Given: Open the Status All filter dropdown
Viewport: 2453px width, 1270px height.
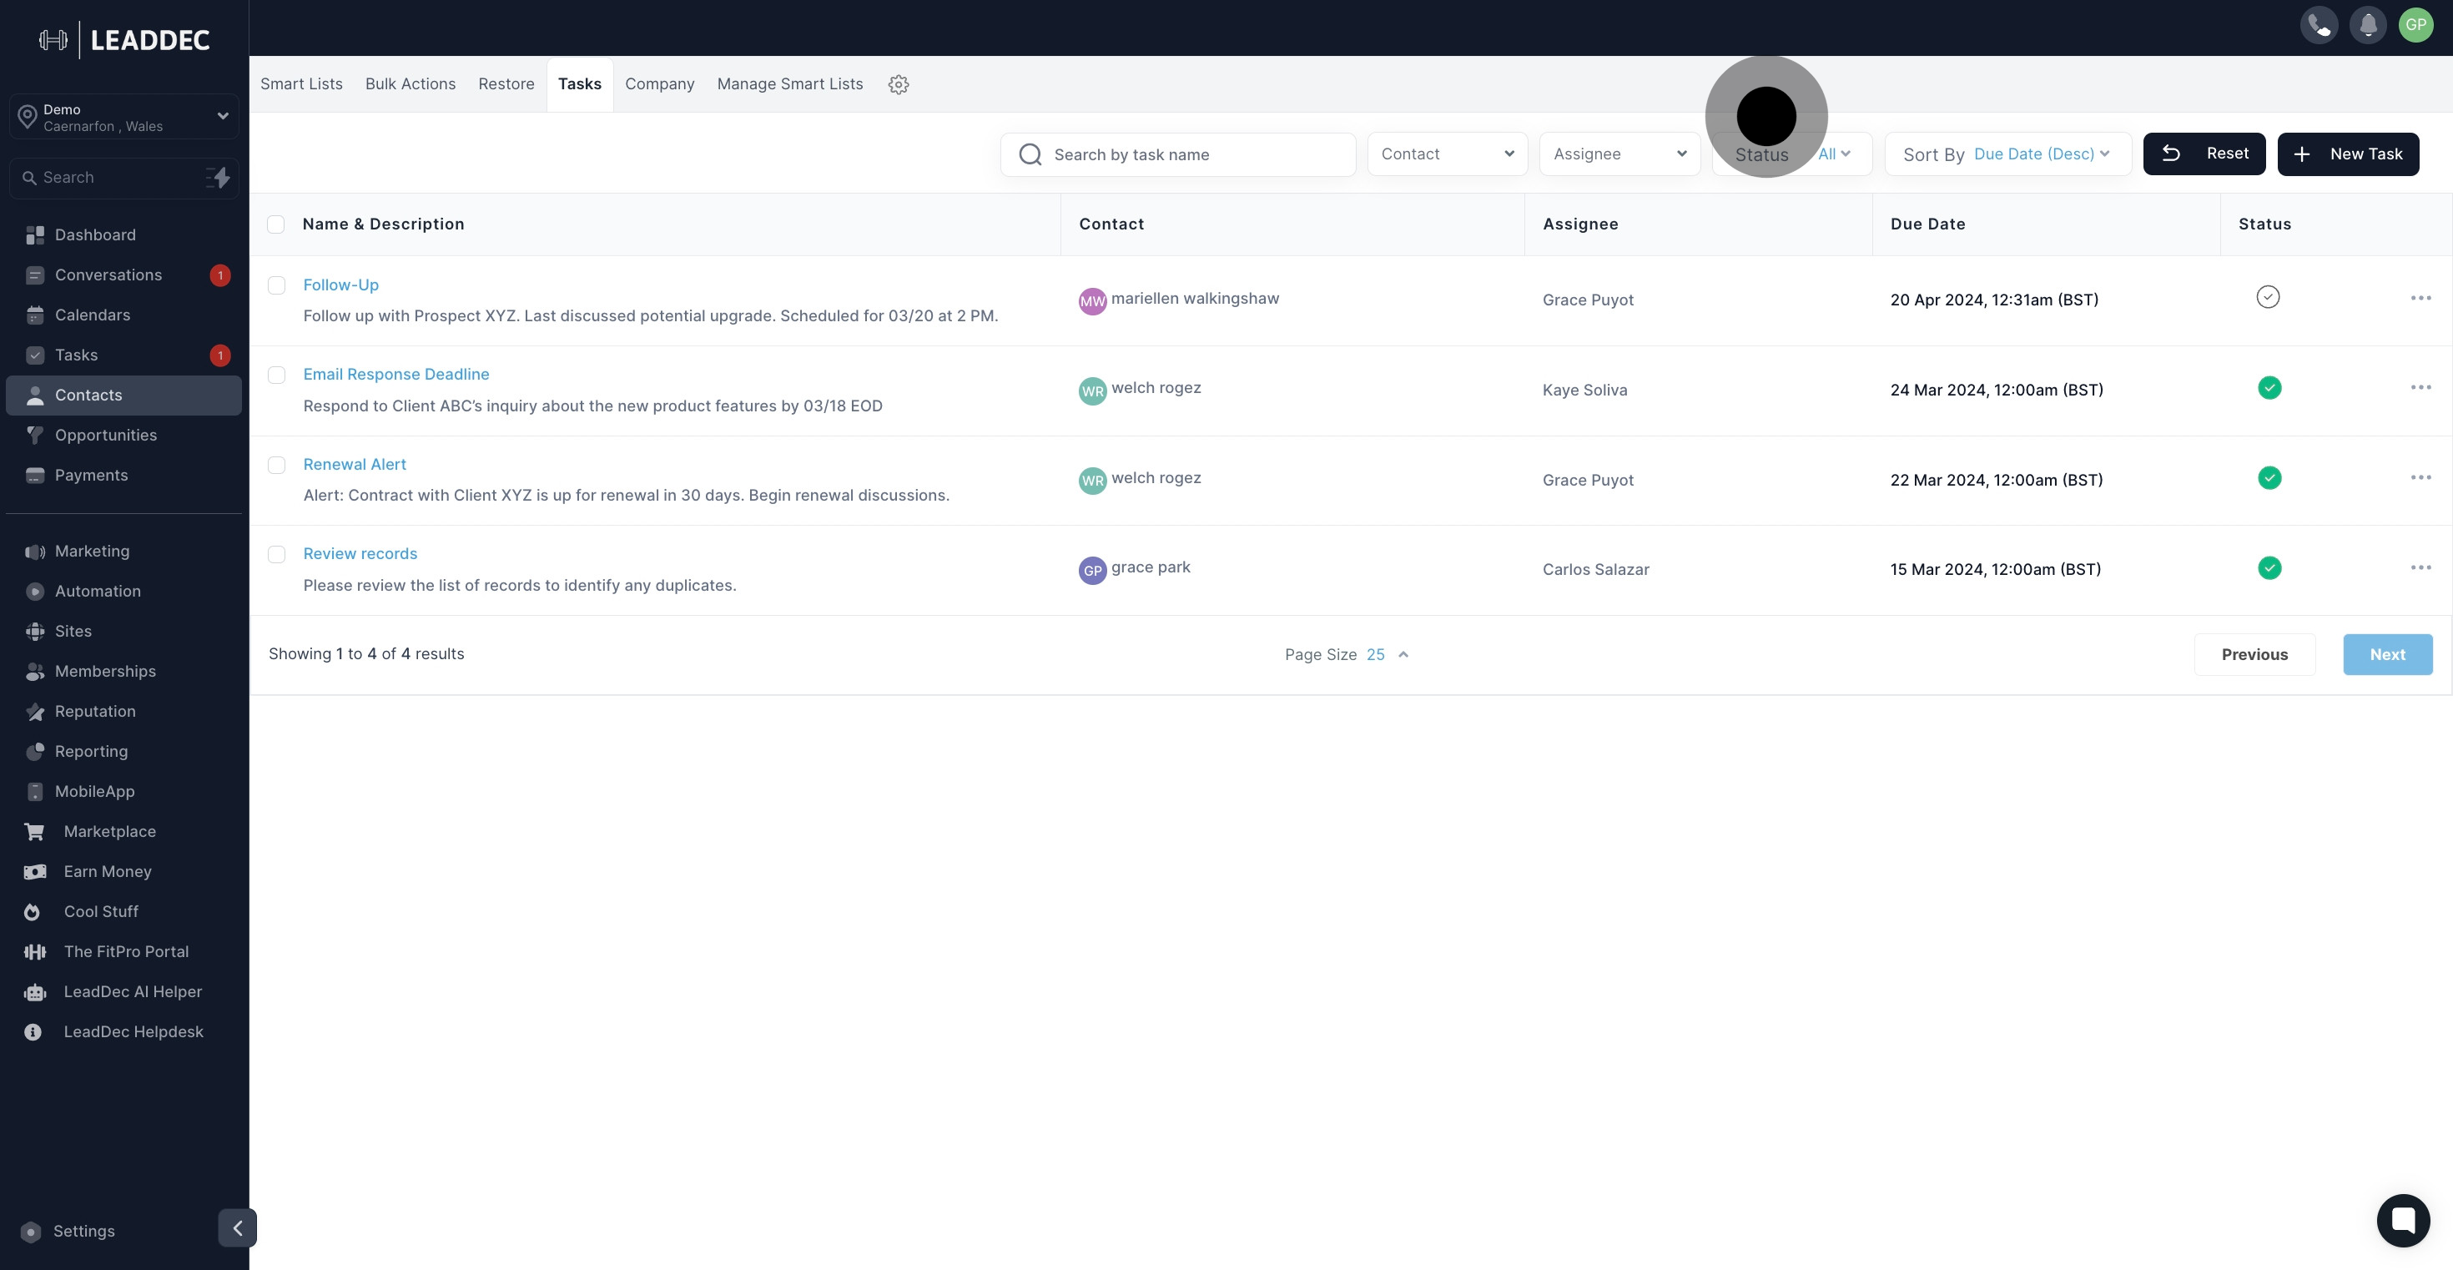Looking at the screenshot, I should point(1792,154).
